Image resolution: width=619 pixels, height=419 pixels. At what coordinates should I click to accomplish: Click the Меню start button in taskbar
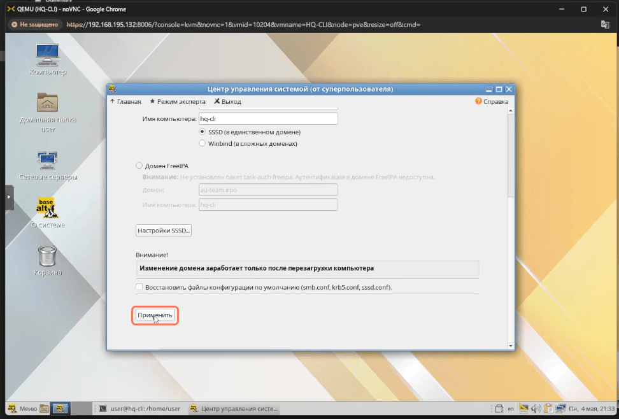tap(23, 409)
